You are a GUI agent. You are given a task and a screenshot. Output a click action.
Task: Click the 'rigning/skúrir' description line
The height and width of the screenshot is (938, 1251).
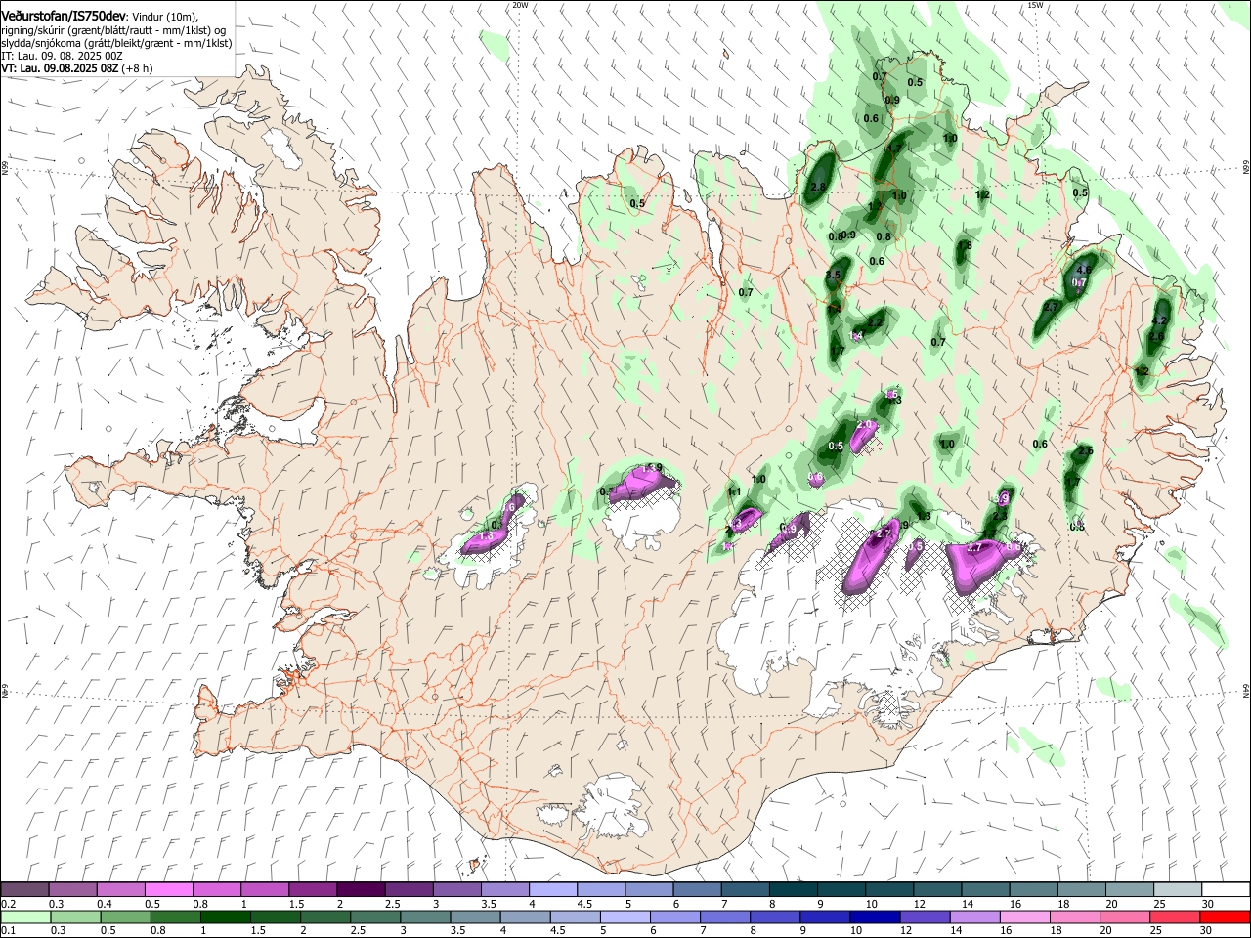114,29
